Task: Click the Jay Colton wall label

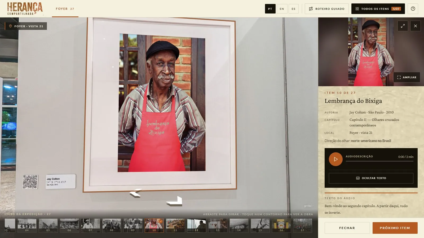Action: (61, 182)
